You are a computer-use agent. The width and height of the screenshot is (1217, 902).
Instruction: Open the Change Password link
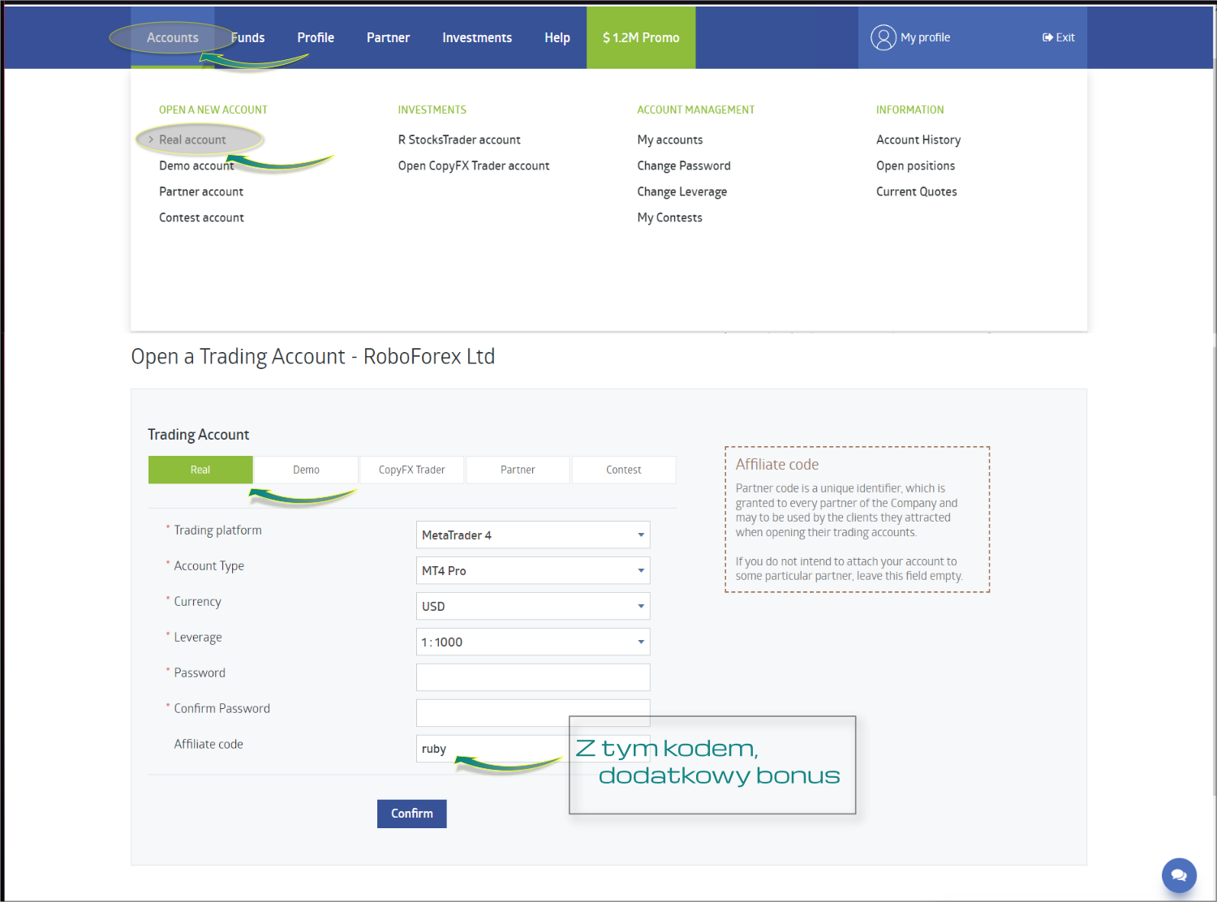[684, 165]
